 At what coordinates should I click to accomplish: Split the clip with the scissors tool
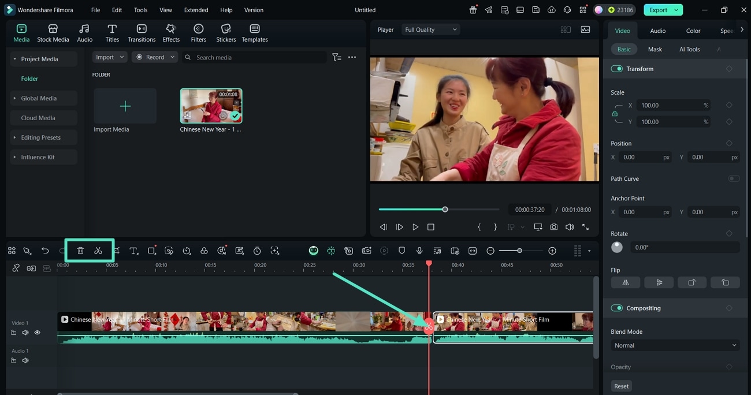(98, 251)
